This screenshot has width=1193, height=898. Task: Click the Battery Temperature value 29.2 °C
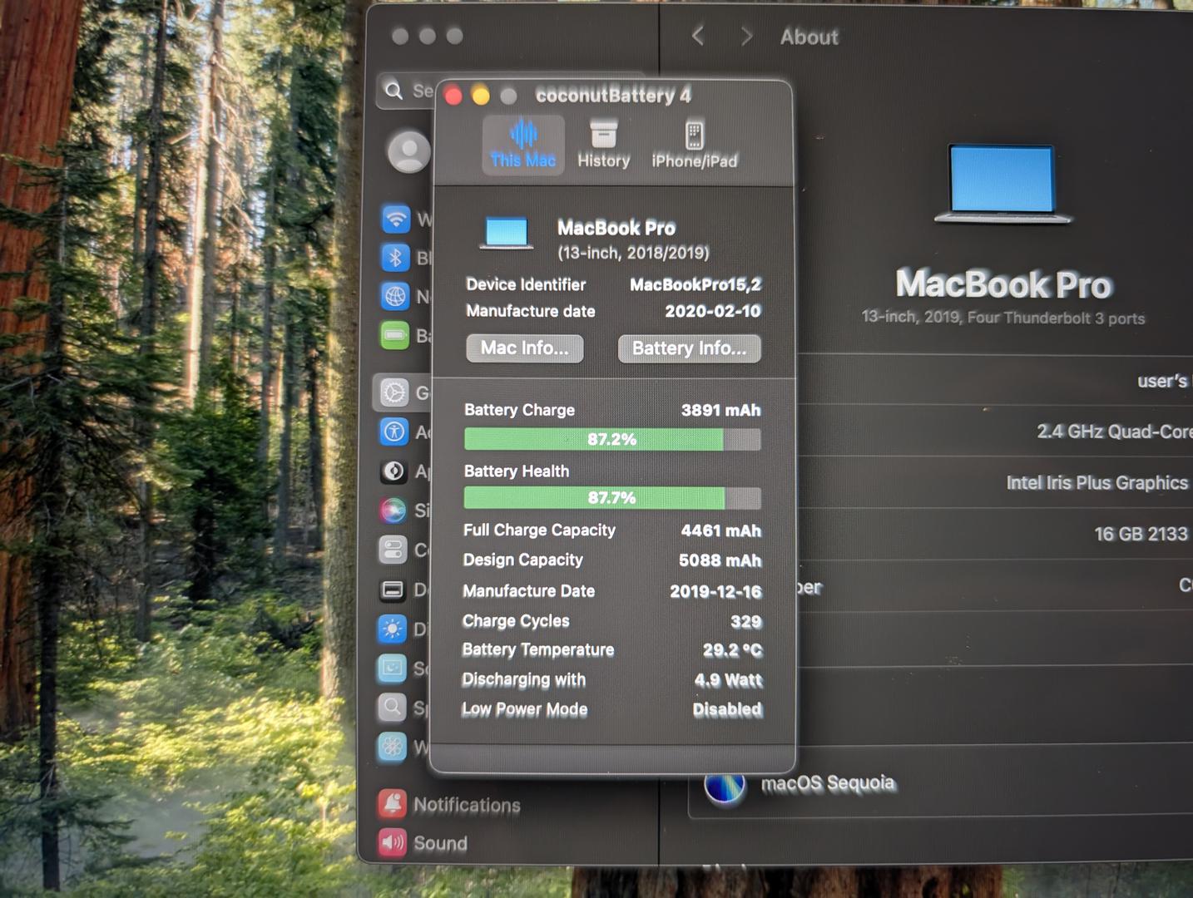pyautogui.click(x=733, y=650)
